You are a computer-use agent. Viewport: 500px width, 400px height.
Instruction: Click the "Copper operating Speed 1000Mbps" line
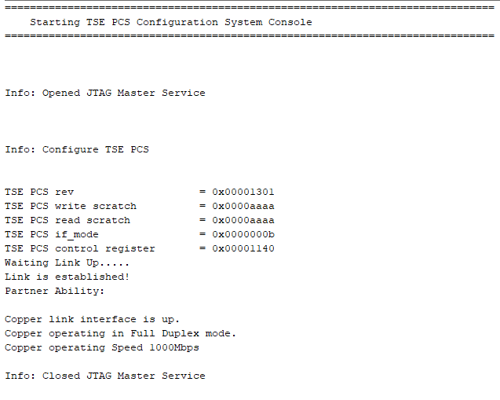(x=102, y=347)
